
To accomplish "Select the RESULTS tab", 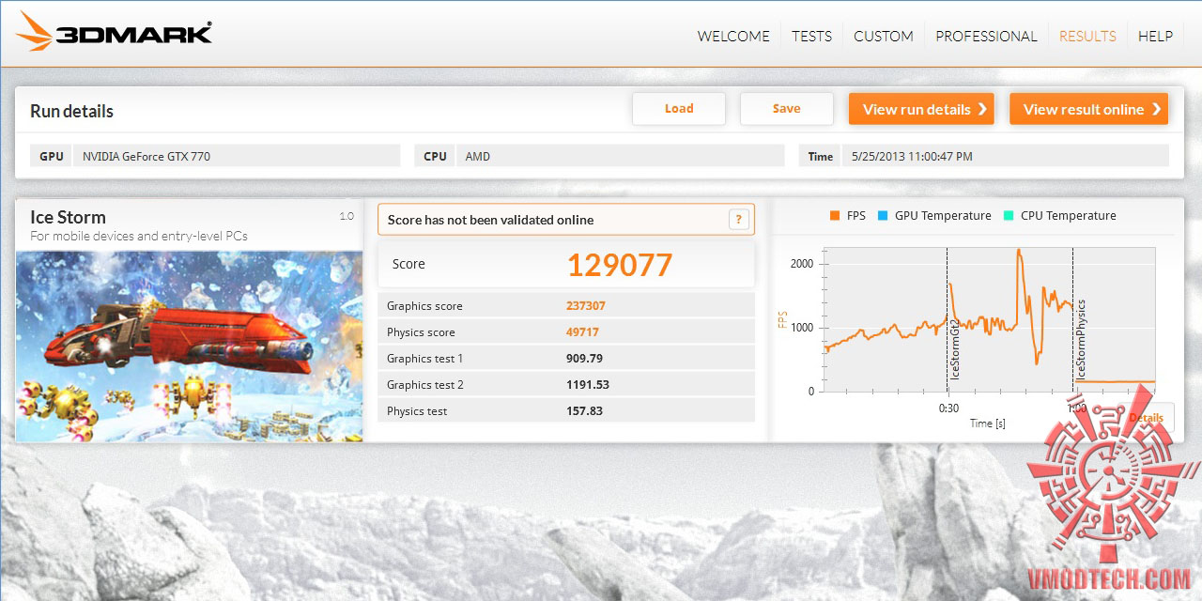I will tap(1087, 37).
